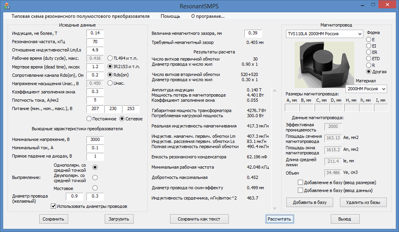The width and height of the screenshot is (399, 232).
Task: Select Двухполярн. со средней точкой rectification
Action: pyautogui.click(x=95, y=178)
